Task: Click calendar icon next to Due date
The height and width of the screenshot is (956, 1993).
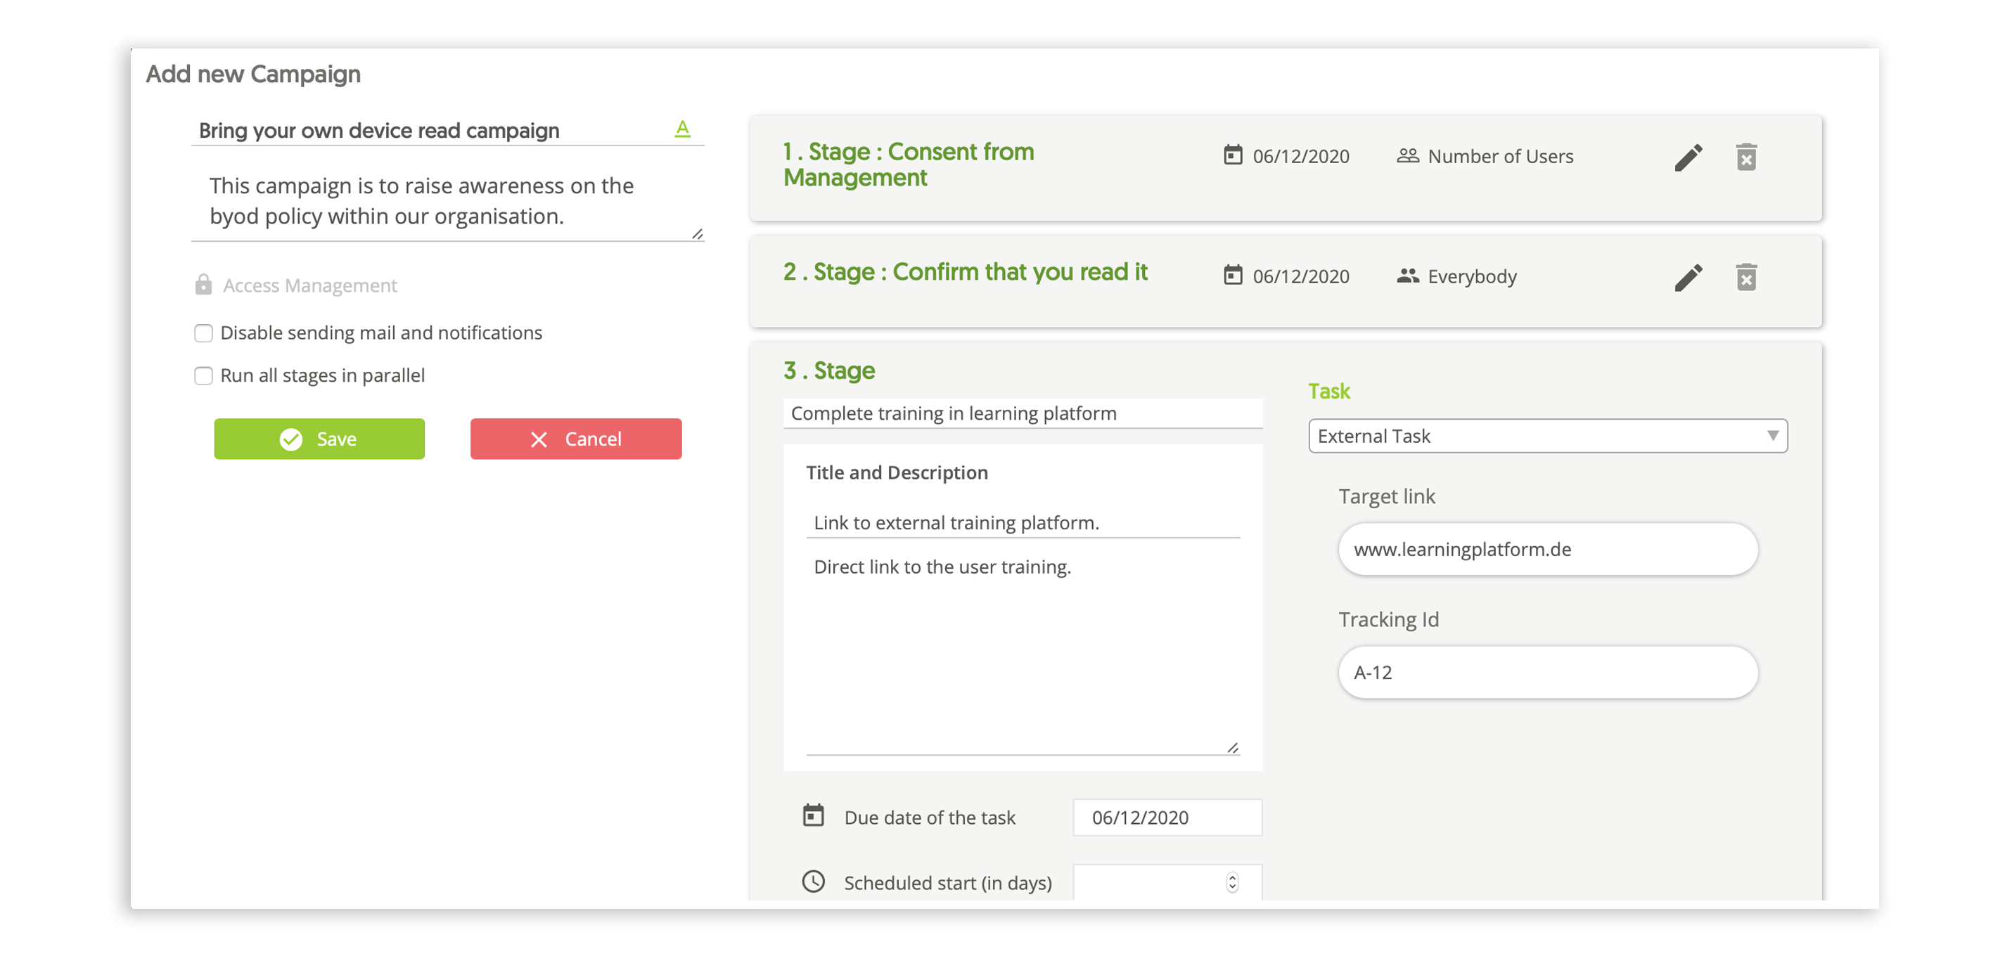Action: (x=813, y=816)
